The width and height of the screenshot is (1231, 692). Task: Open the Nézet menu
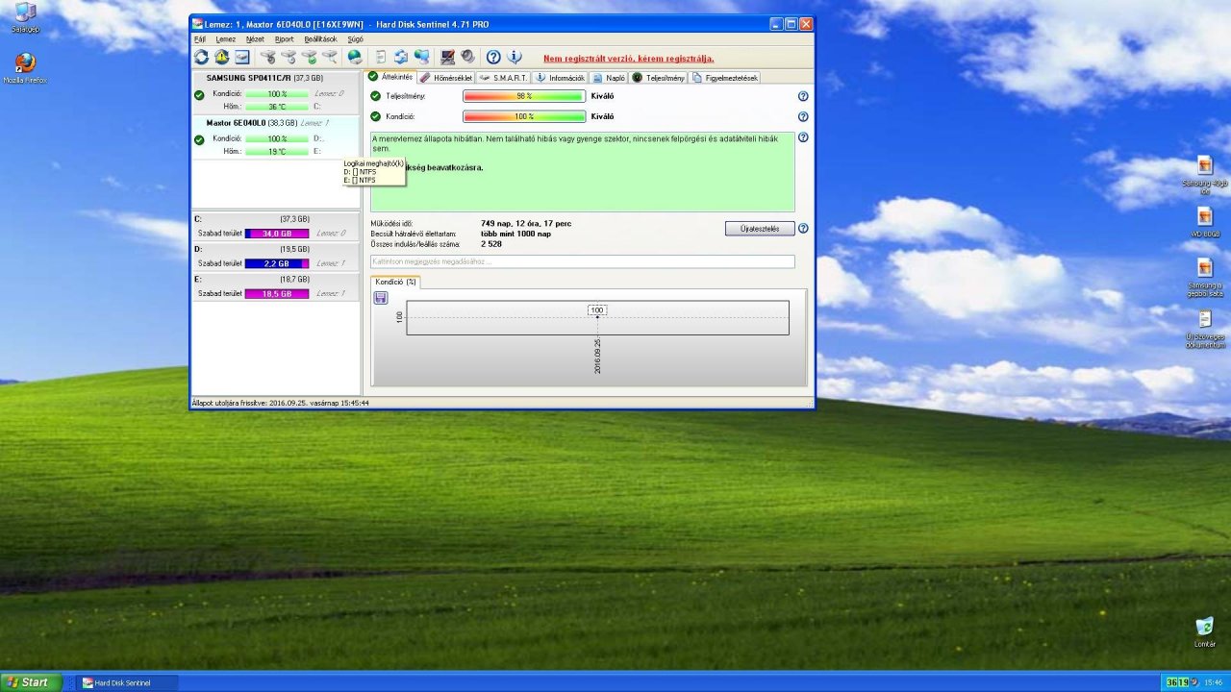click(255, 39)
